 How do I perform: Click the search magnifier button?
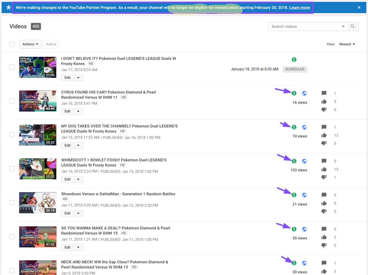coord(353,26)
